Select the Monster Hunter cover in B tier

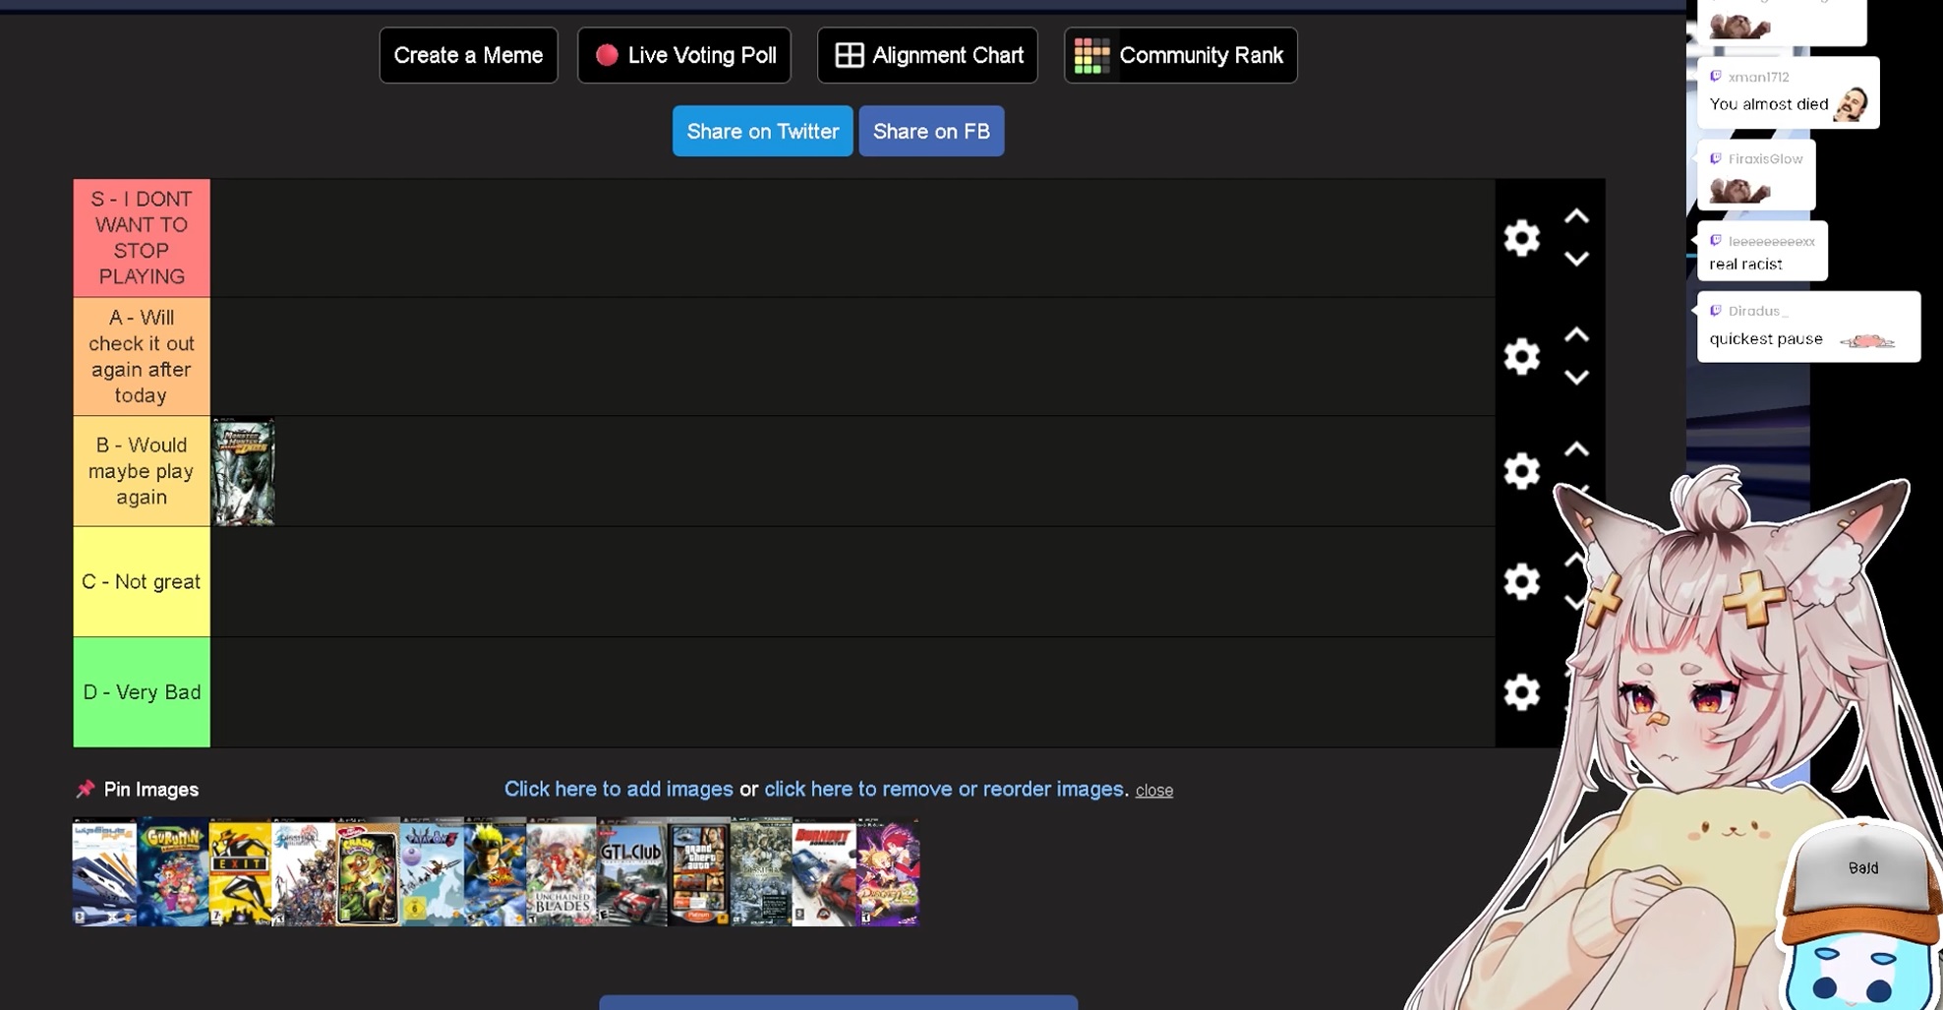point(244,471)
